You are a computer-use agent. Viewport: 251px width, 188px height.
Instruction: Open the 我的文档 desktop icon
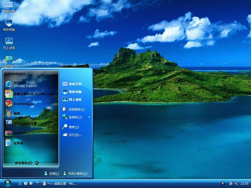9,7
